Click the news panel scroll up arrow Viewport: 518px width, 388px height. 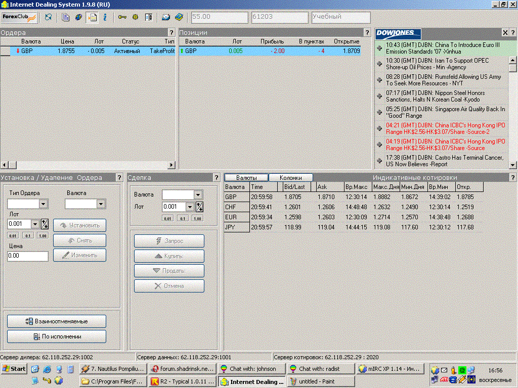(x=513, y=60)
